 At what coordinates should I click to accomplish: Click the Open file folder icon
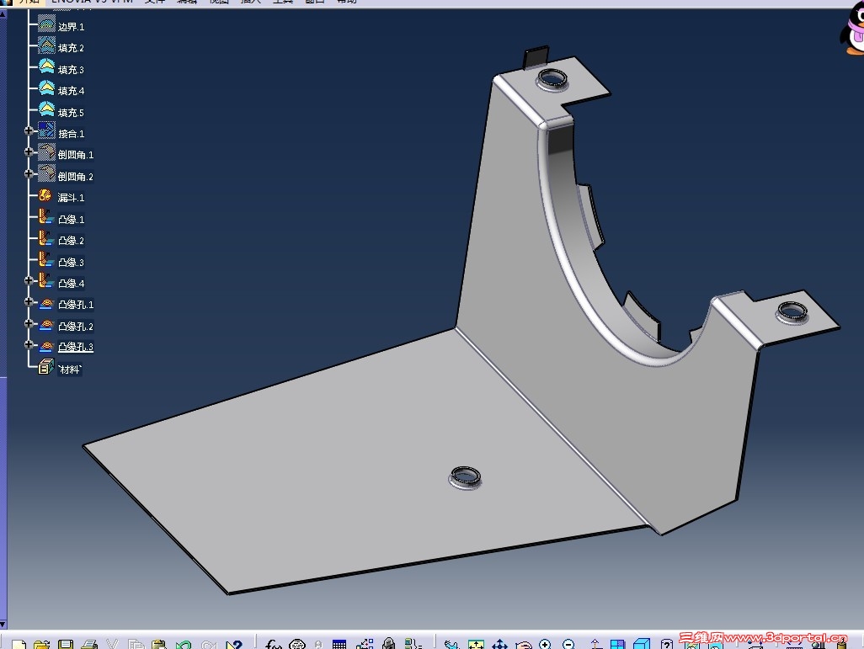tap(42, 644)
